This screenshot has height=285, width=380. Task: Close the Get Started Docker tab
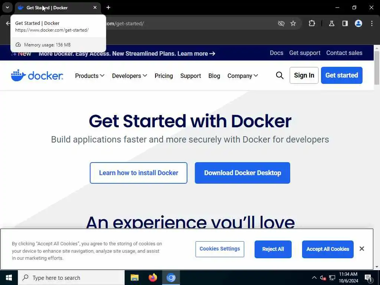coord(95,7)
